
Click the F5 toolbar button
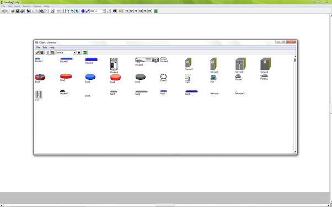coord(145,11)
